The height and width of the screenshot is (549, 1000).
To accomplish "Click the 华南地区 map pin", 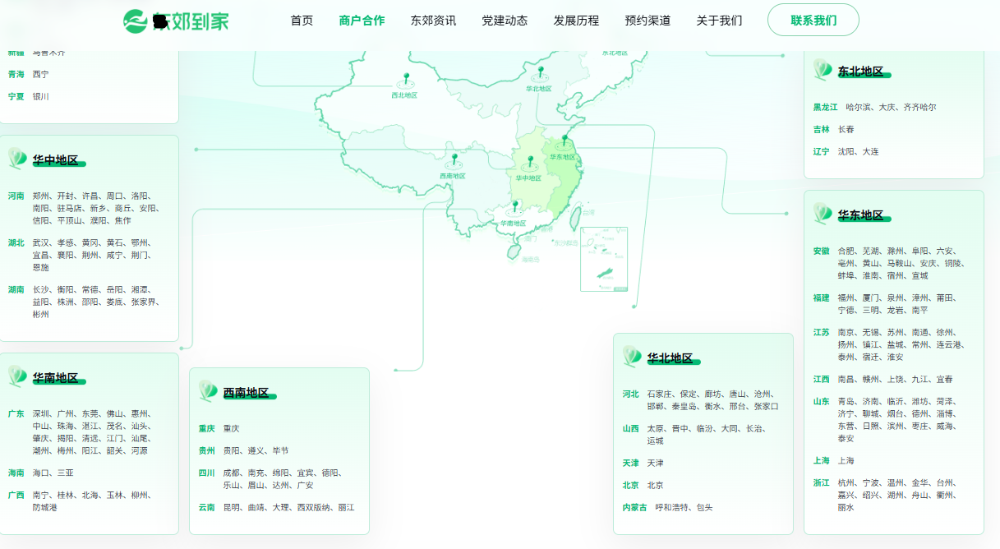I will [x=514, y=206].
